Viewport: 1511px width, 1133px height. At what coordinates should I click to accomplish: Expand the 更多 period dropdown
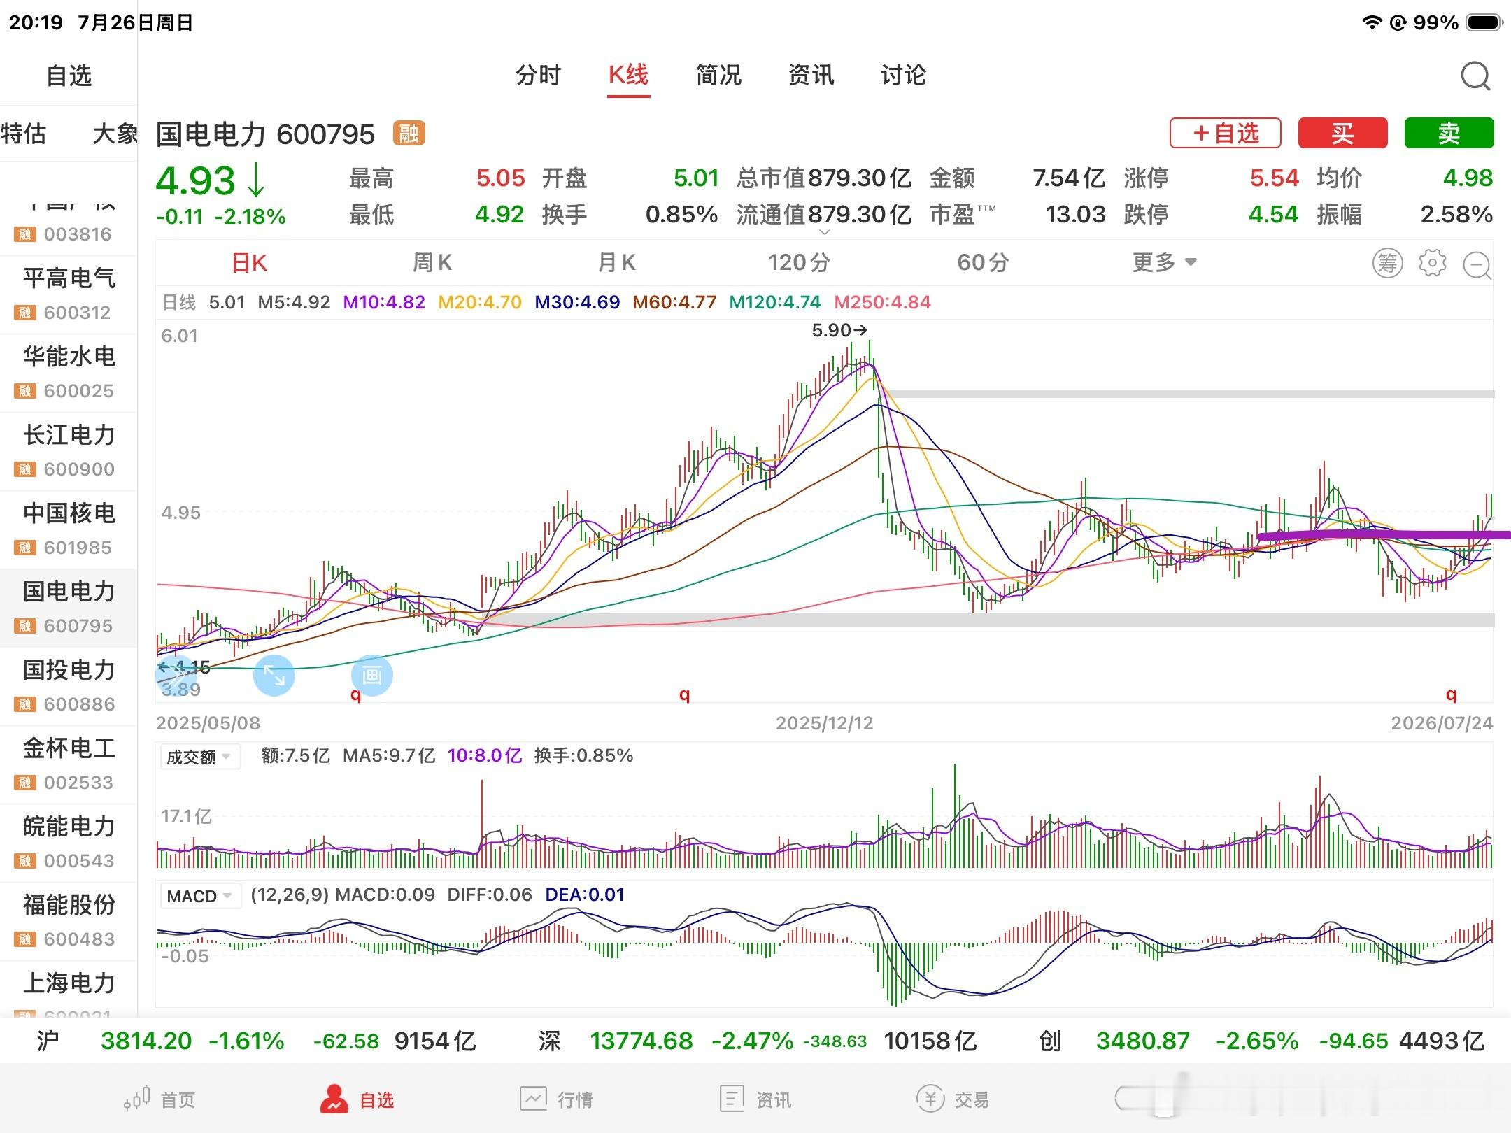coord(1165,263)
